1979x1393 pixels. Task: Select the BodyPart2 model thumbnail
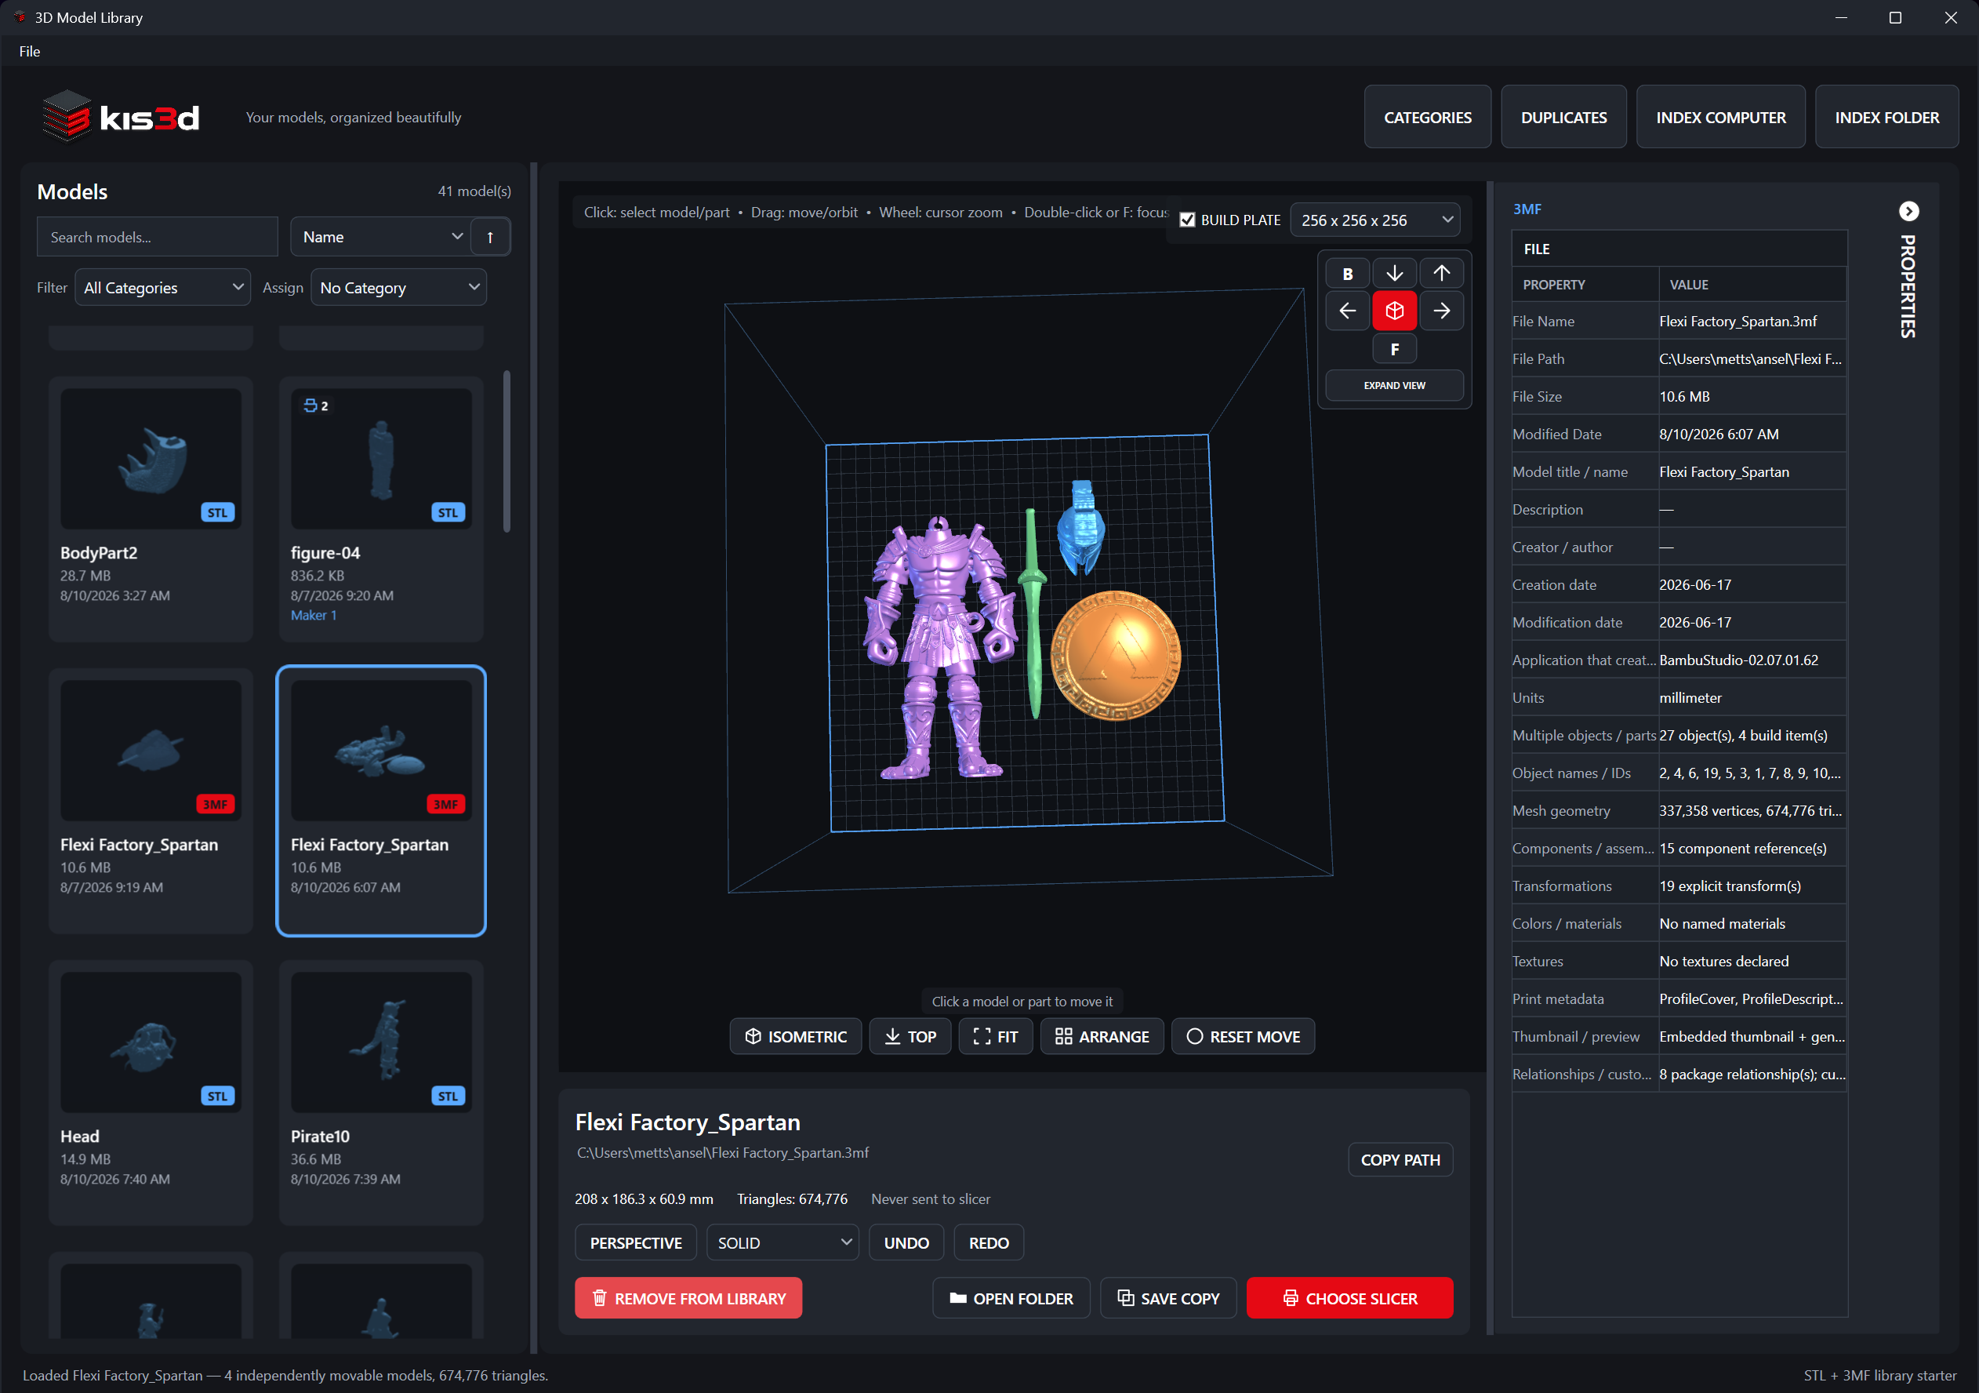click(151, 459)
